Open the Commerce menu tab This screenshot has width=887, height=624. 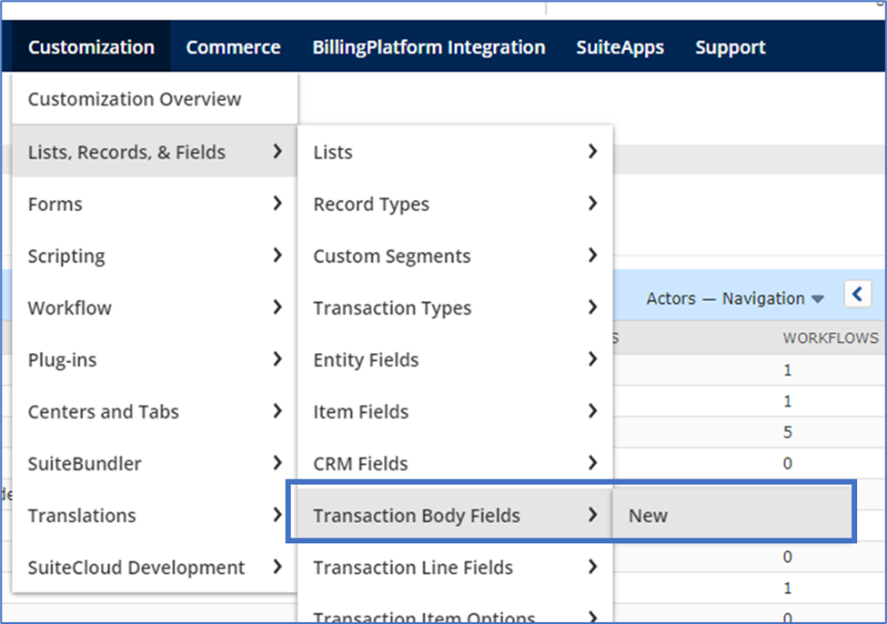pos(233,47)
